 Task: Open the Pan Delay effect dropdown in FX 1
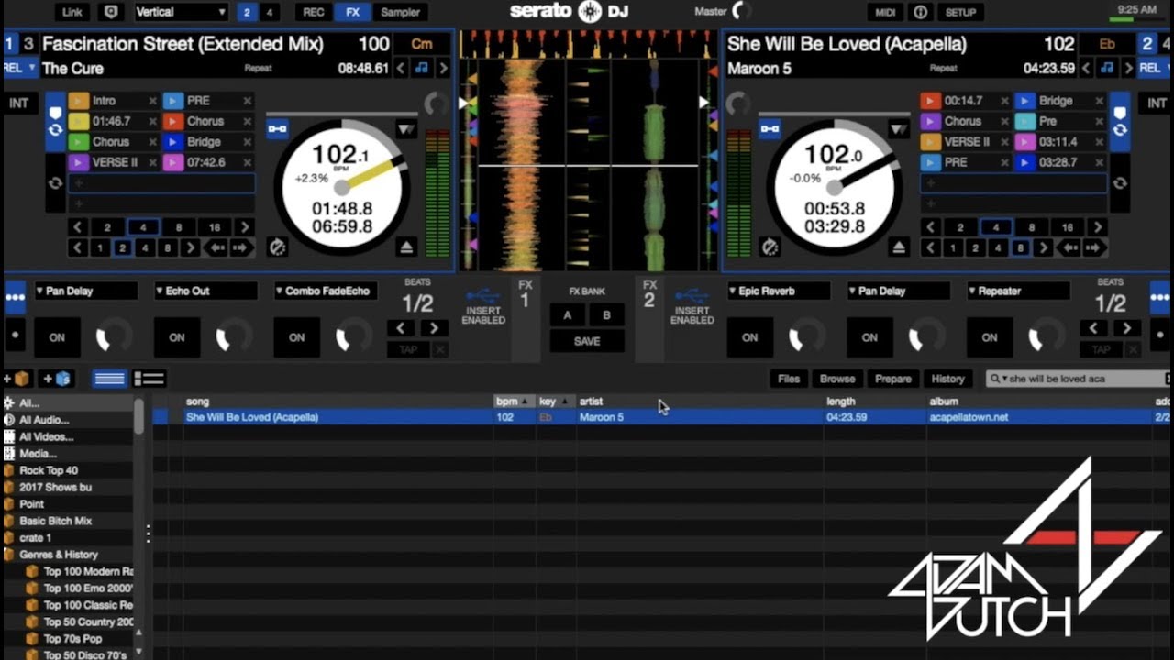pyautogui.click(x=86, y=291)
